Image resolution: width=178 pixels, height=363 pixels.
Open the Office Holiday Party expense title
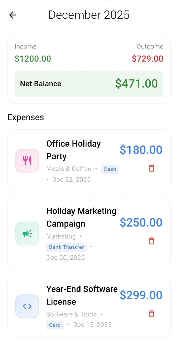[x=73, y=150]
